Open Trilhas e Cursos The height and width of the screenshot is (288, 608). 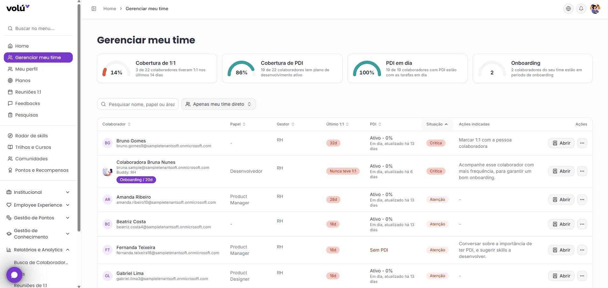(38, 147)
